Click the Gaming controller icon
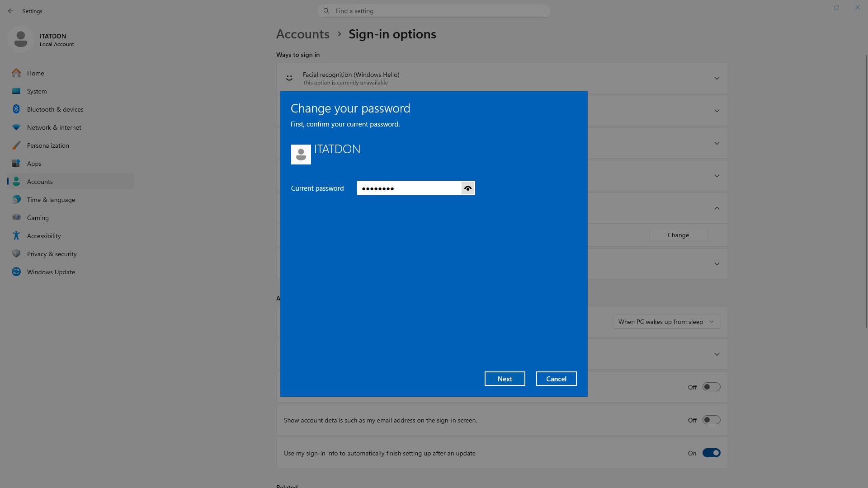Screen dimensions: 868x488 click(16, 217)
